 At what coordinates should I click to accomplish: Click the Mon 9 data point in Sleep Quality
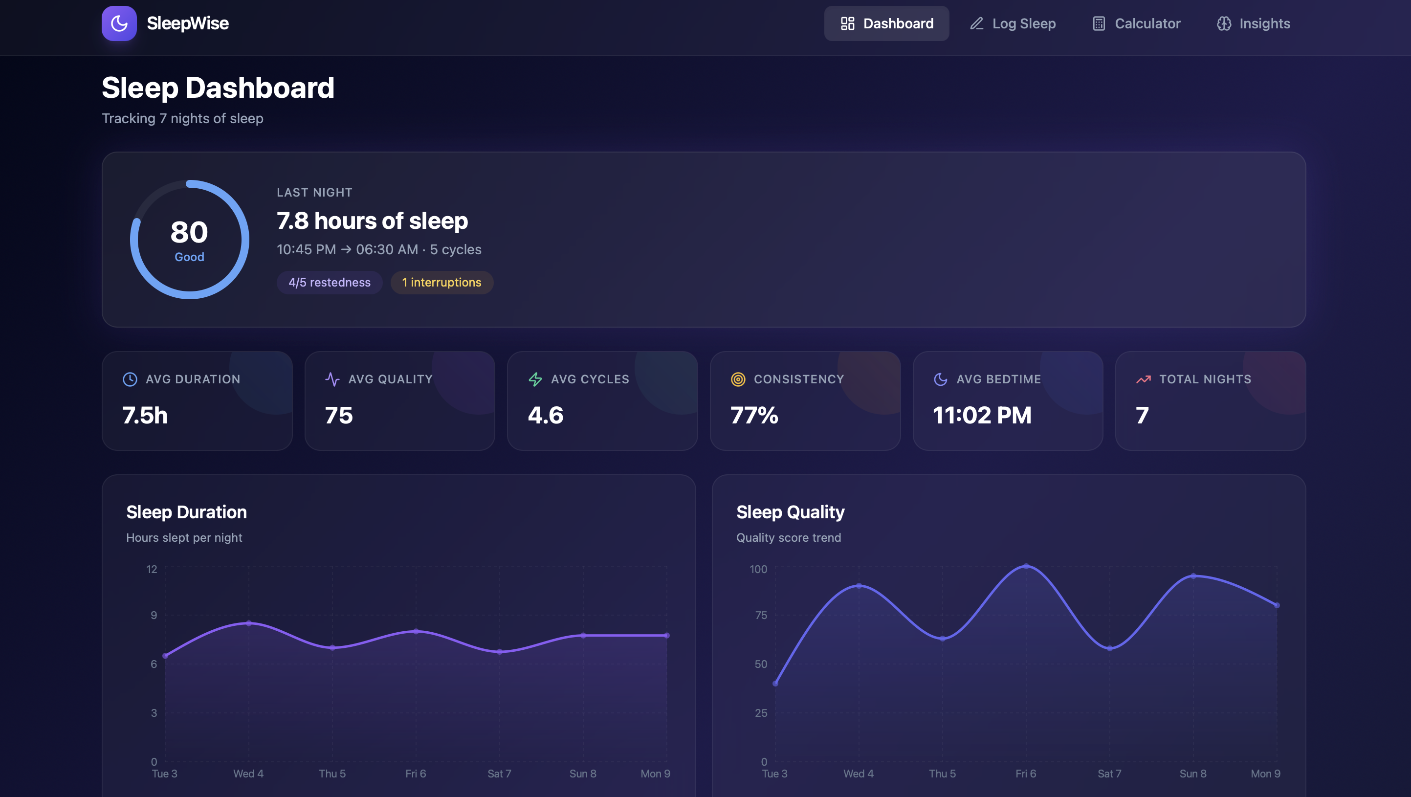[1277, 606]
